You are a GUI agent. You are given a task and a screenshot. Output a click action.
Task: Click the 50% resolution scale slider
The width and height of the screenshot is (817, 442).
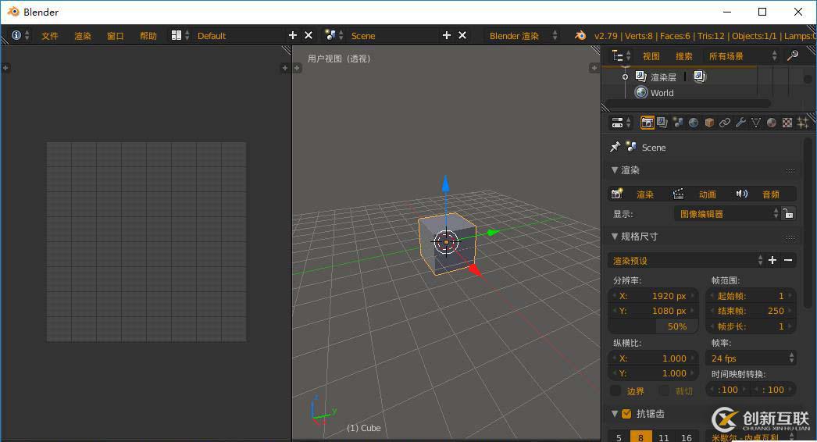point(656,326)
